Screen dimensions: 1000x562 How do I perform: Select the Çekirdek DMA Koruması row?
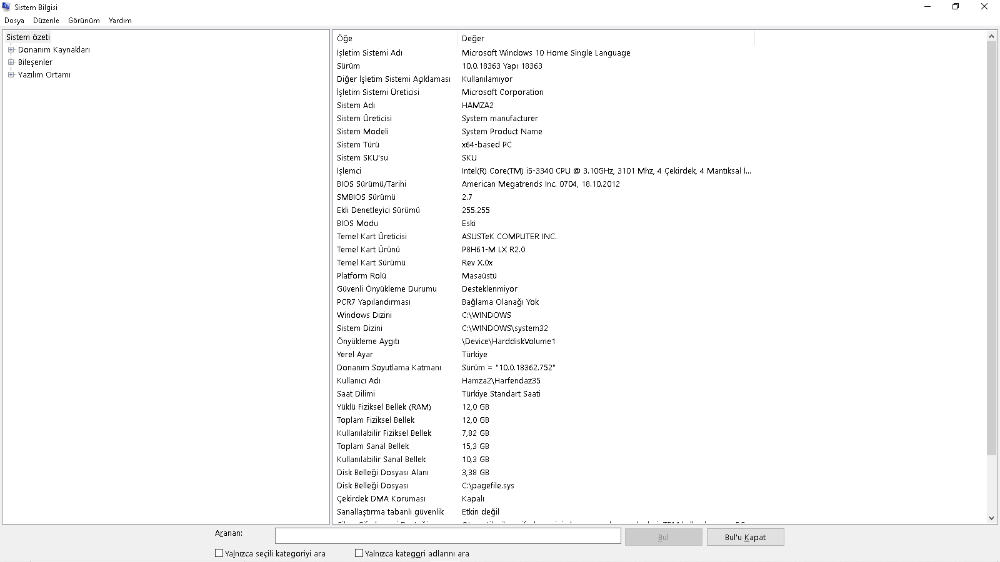[x=544, y=499]
